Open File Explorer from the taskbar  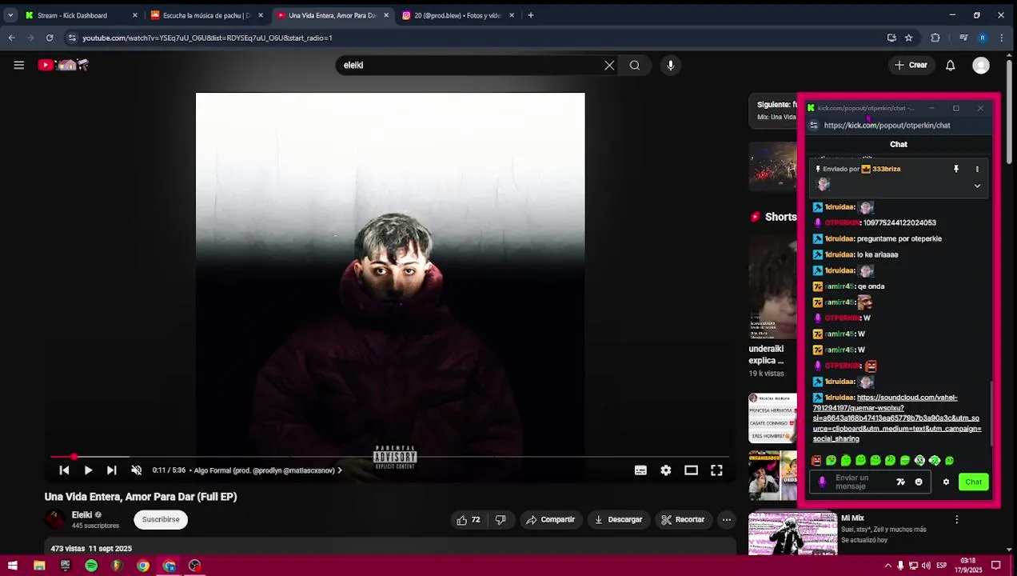point(39,566)
